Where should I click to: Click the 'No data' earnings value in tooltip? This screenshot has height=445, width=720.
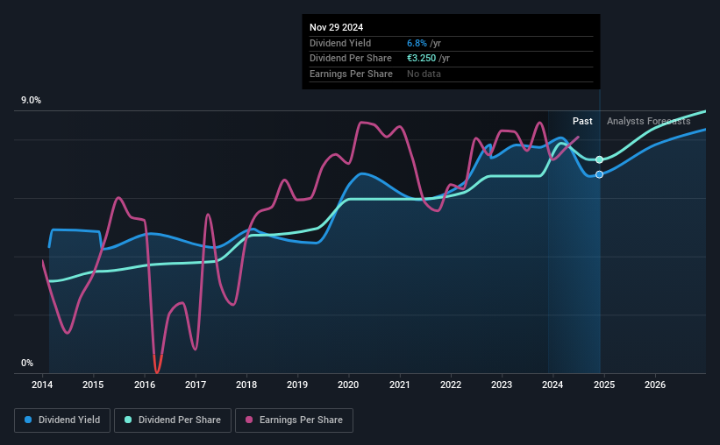click(x=424, y=74)
